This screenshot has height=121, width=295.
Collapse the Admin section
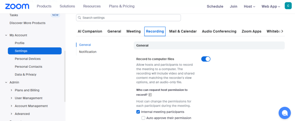tap(6, 82)
